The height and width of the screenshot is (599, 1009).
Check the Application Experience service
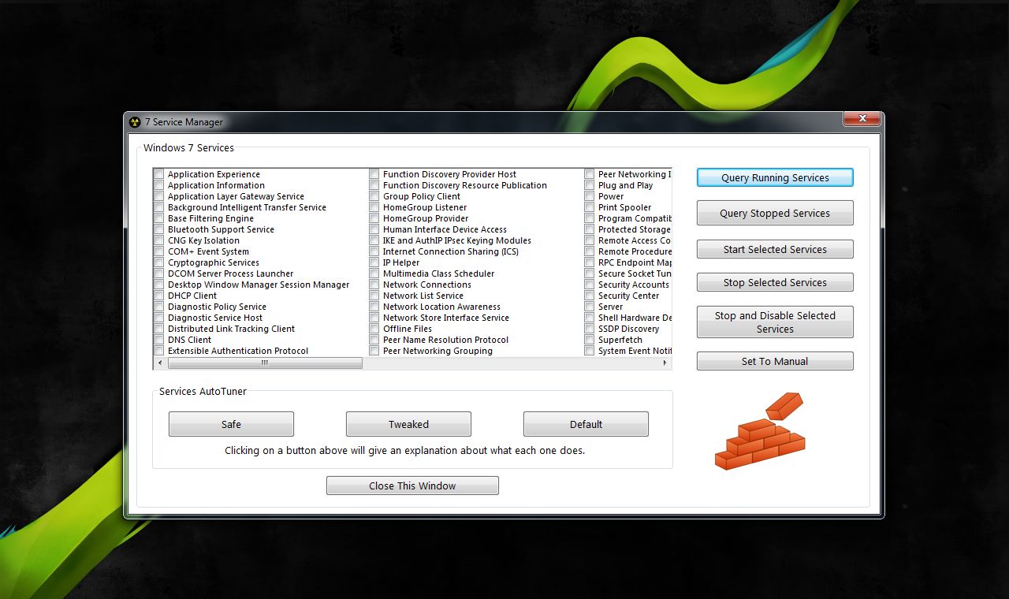(159, 174)
